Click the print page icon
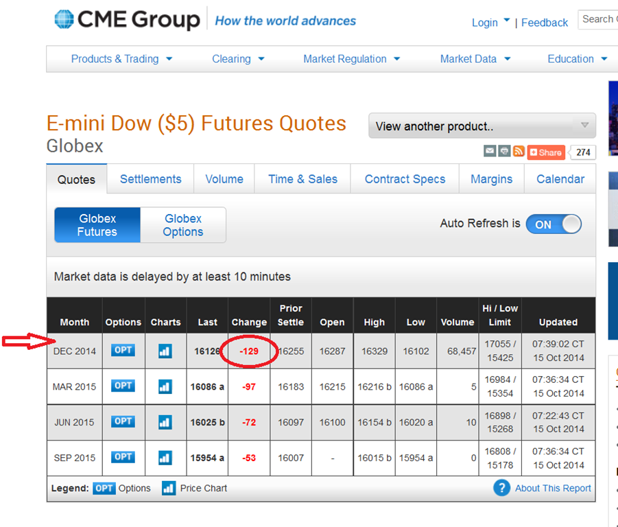This screenshot has height=527, width=618. [x=504, y=151]
